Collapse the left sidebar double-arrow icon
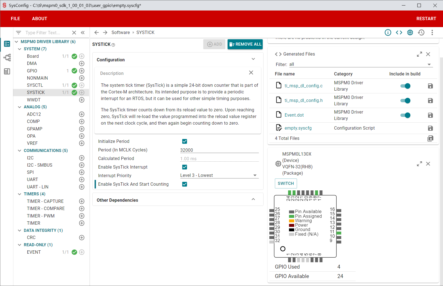The image size is (443, 286). (83, 33)
